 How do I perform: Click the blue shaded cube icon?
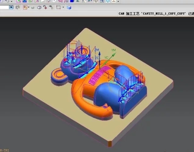click(x=69, y=7)
